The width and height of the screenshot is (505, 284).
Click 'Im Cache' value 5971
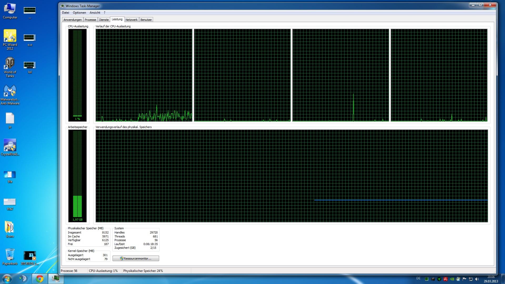(x=105, y=236)
